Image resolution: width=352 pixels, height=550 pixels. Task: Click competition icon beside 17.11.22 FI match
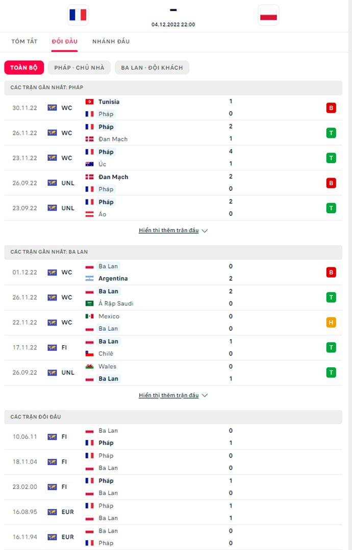click(52, 347)
